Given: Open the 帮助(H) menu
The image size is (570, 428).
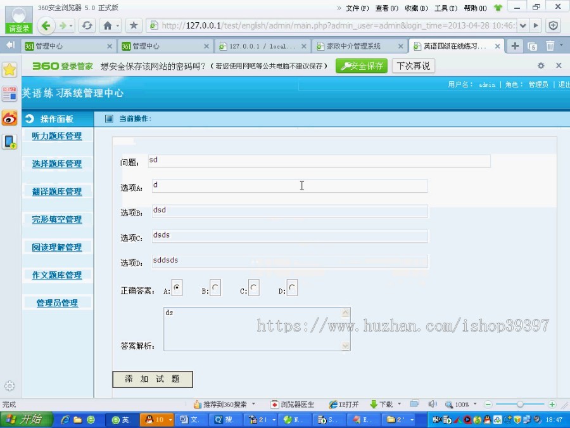Looking at the screenshot, I should tap(475, 8).
